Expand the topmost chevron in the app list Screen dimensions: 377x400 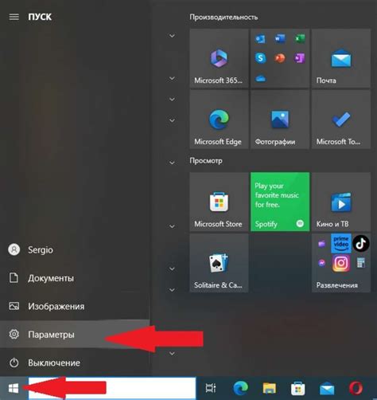coord(172,36)
